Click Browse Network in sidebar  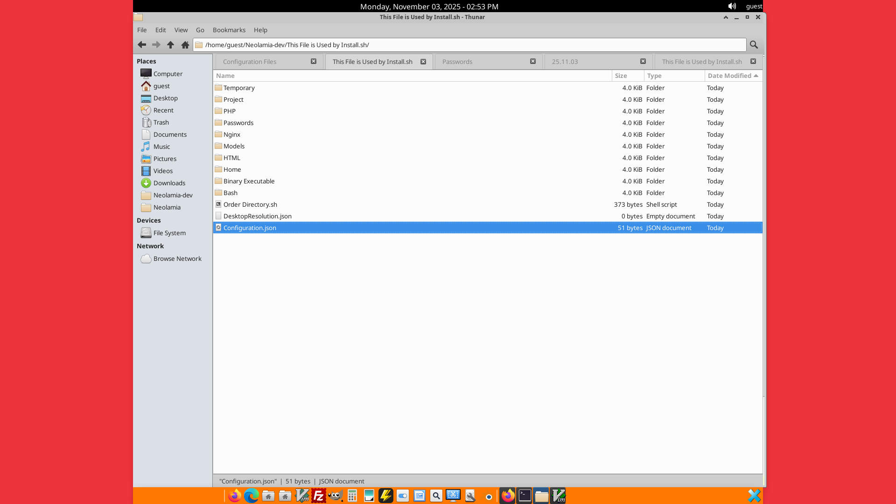(x=177, y=259)
